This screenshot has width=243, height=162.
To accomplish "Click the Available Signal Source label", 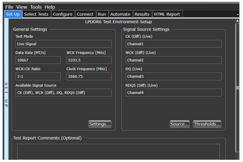I will tap(36, 85).
